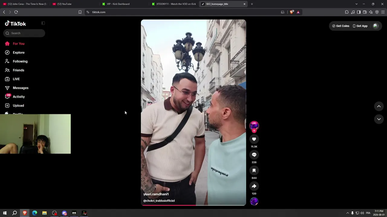Image resolution: width=387 pixels, height=217 pixels.
Task: Open the Brave main menu
Action: (383, 12)
